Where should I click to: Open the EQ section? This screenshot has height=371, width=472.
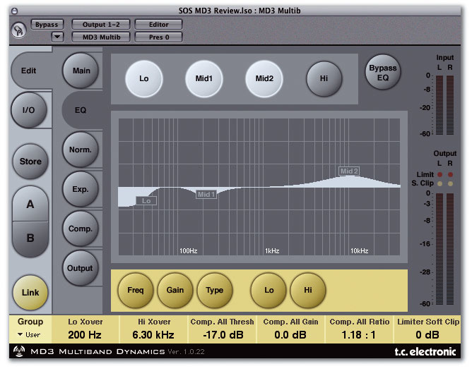(x=81, y=110)
